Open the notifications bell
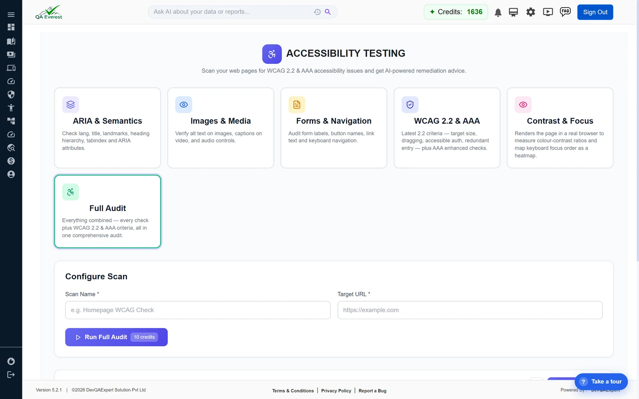 coord(498,12)
